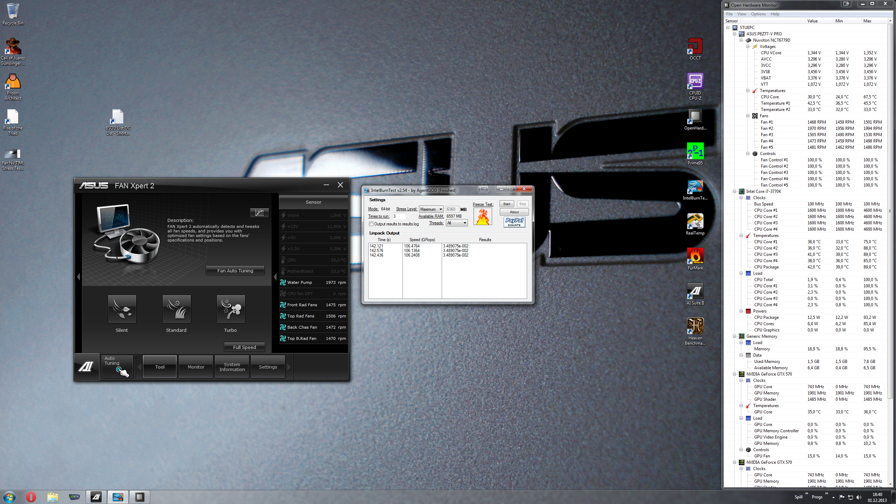This screenshot has height=504, width=896.
Task: Launch CPUID CPU-Z from desktop
Action: pos(695,86)
